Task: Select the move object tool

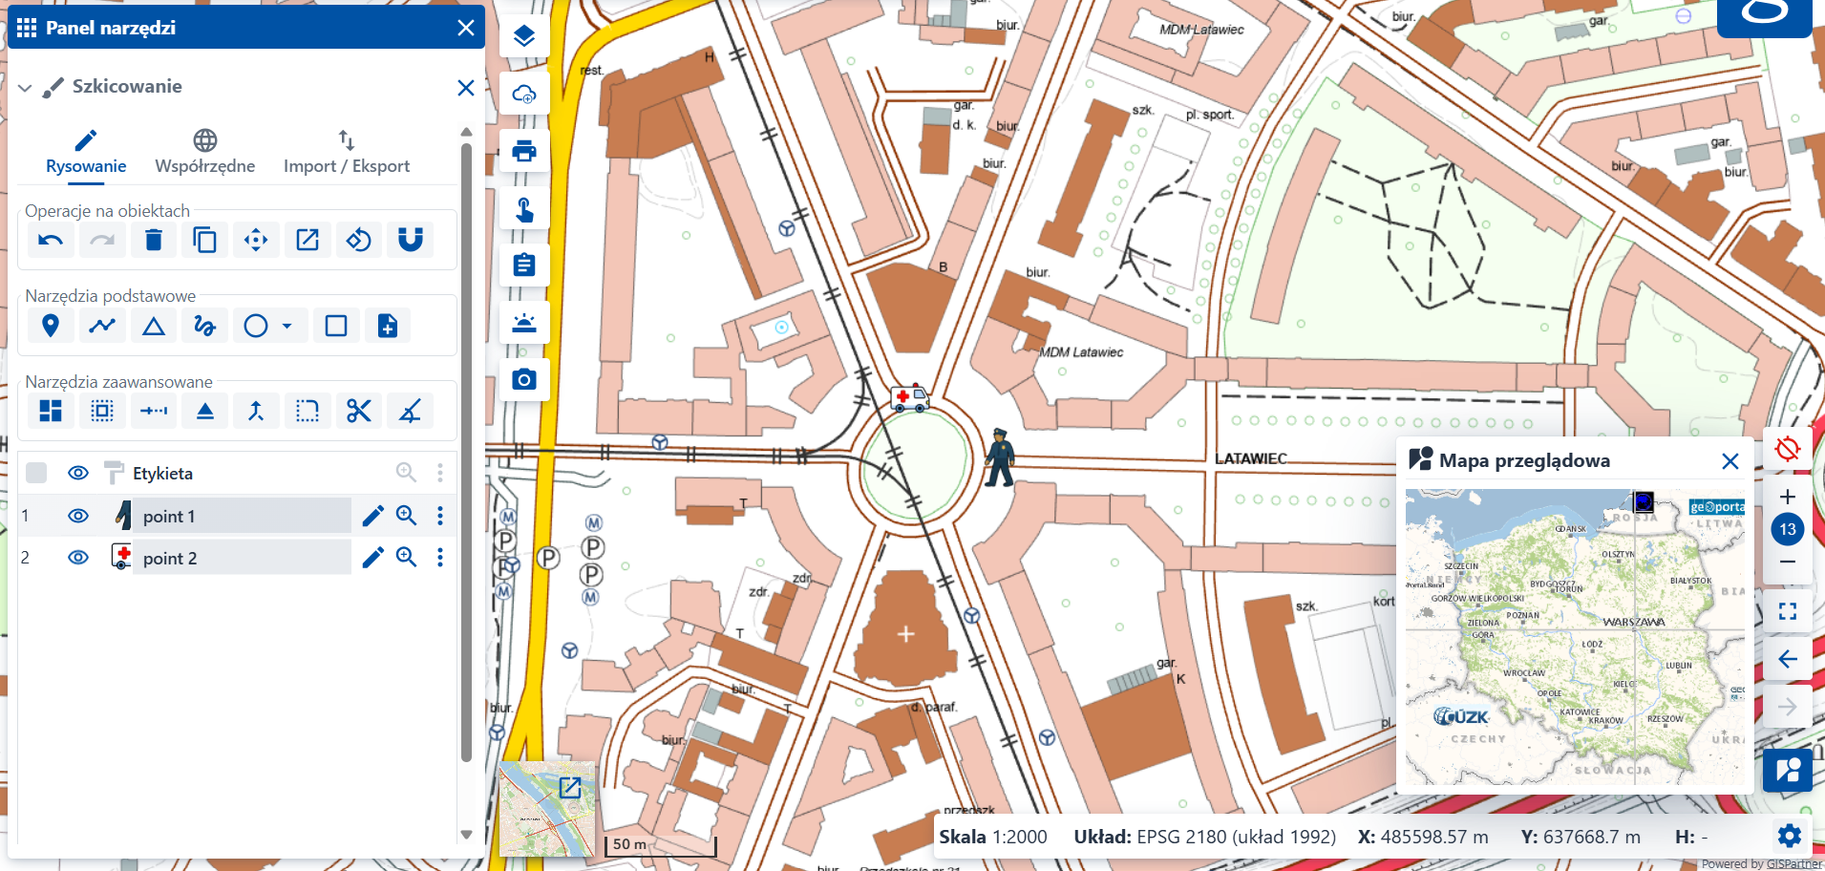Action: 256,240
